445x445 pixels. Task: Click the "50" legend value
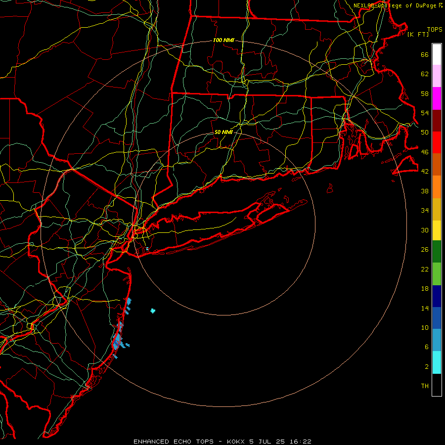(x=425, y=132)
